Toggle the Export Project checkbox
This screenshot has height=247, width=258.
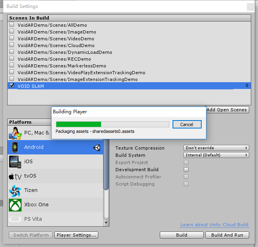point(186,162)
